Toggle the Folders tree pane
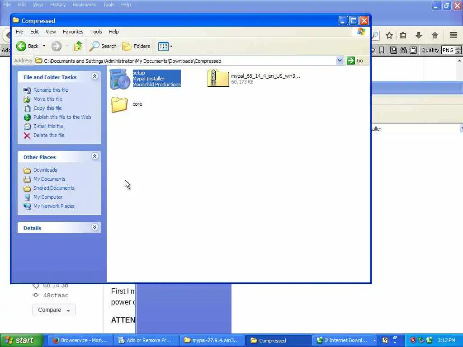463x347 pixels. (x=136, y=46)
